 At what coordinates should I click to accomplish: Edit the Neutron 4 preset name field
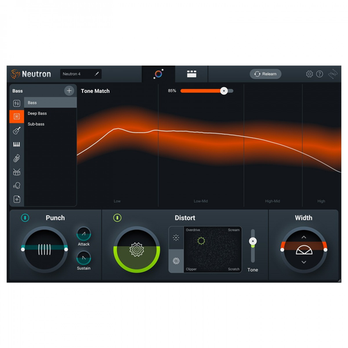tap(81, 74)
